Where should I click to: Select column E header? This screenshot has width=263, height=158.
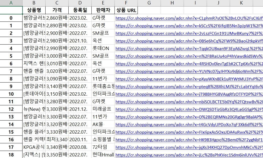pos(103,3)
